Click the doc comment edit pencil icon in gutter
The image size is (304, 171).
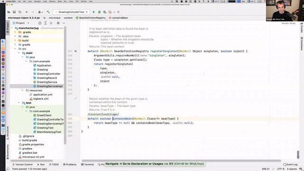pos(76,98)
